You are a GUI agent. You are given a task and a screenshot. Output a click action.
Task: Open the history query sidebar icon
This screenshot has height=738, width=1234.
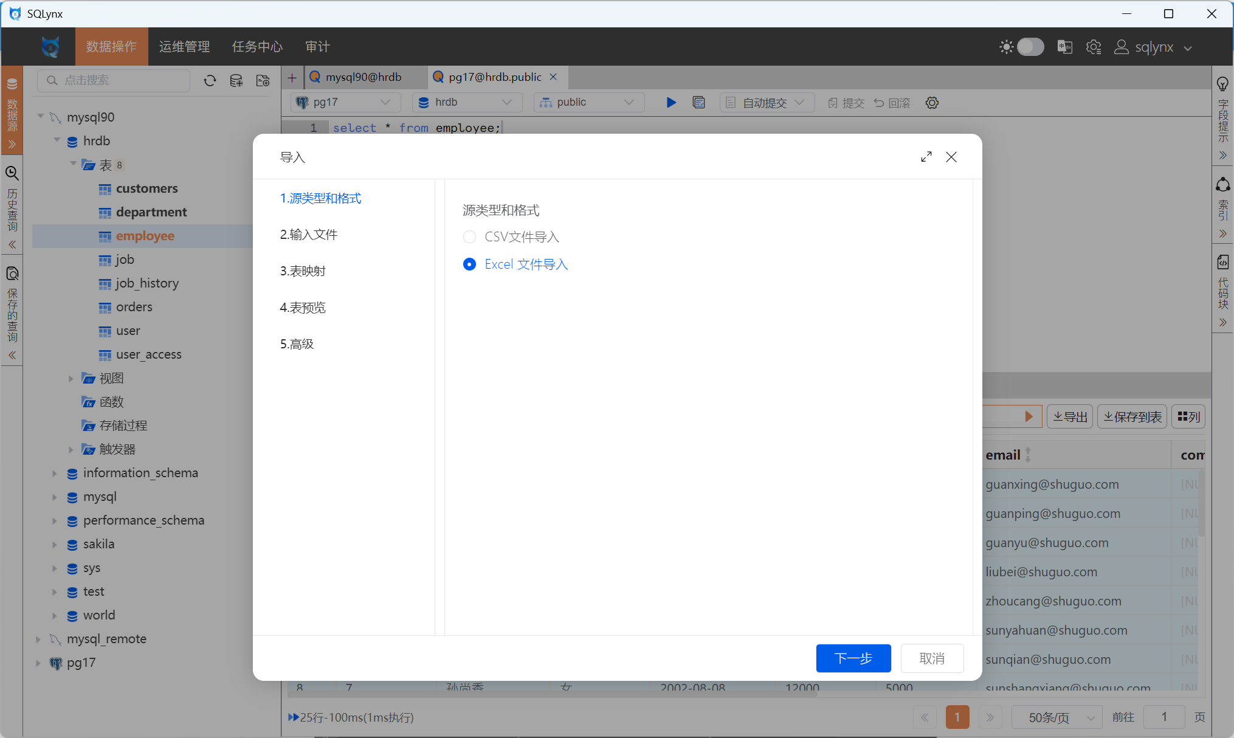[12, 174]
